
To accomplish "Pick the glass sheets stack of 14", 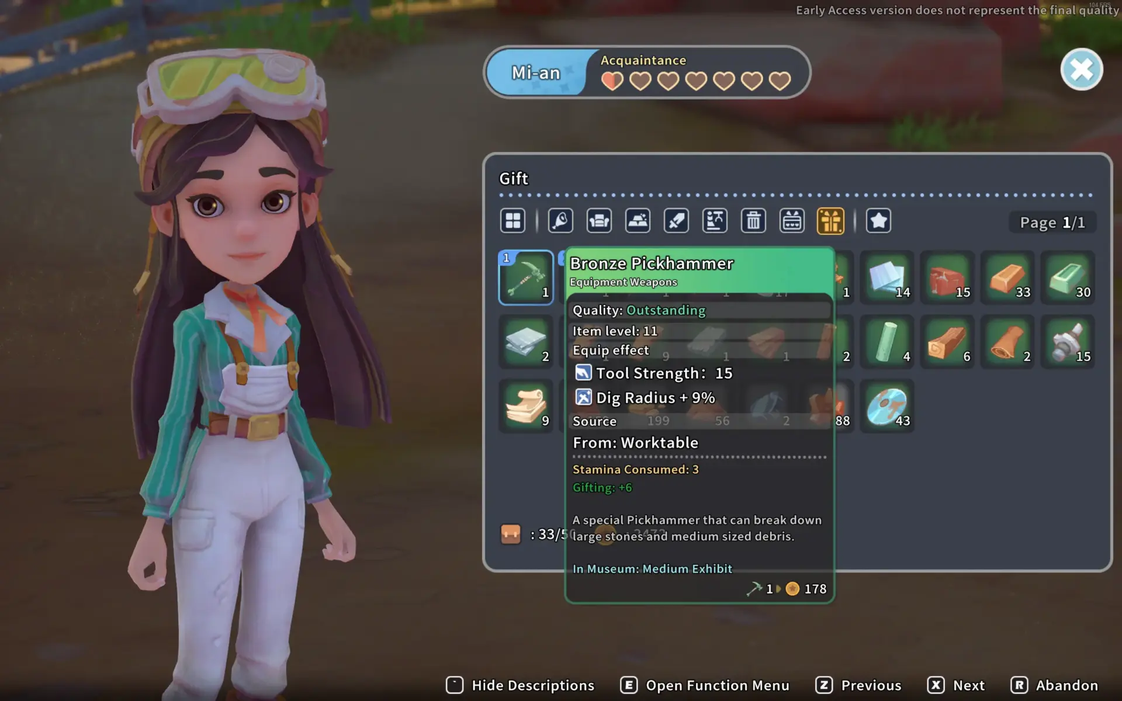I will tap(887, 277).
